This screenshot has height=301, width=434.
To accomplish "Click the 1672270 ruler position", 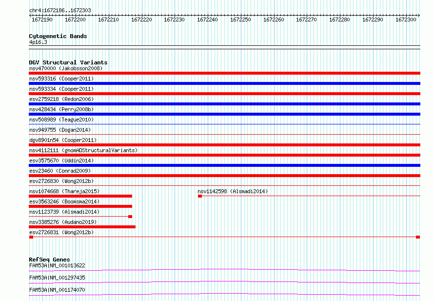I will click(x=306, y=20).
